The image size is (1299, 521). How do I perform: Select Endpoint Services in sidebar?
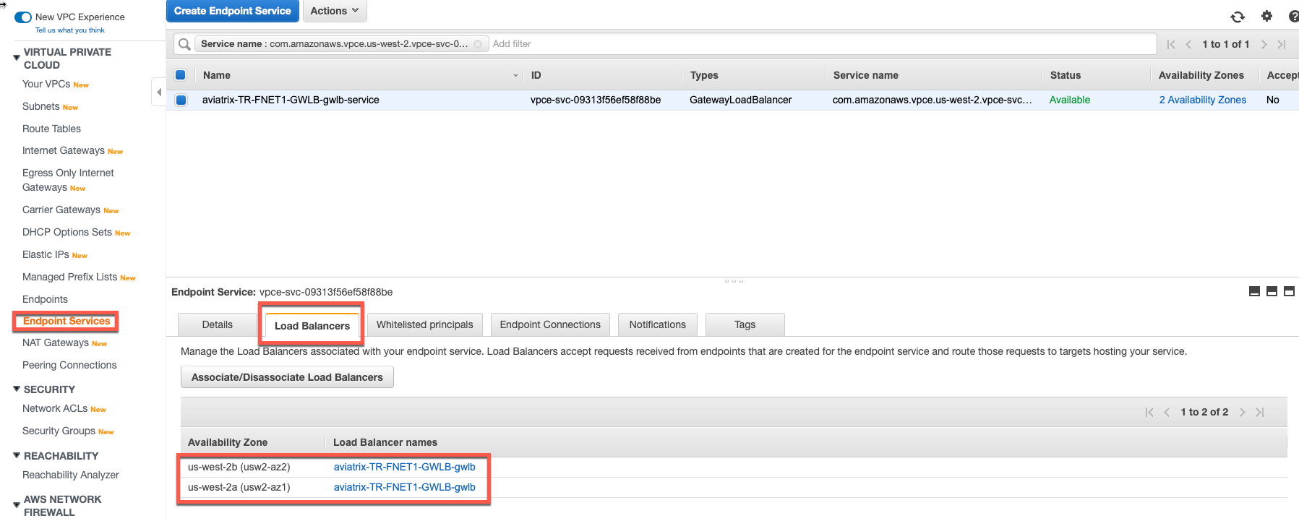click(x=67, y=321)
